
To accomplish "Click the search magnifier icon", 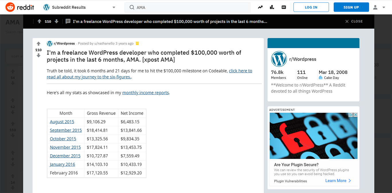I will [x=132, y=7].
